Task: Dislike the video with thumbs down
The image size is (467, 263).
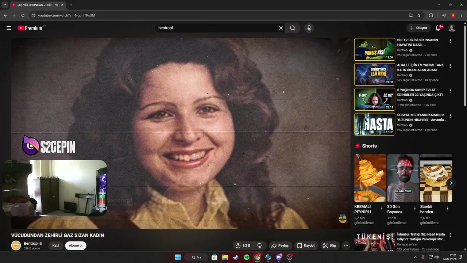Action: pyautogui.click(x=260, y=245)
